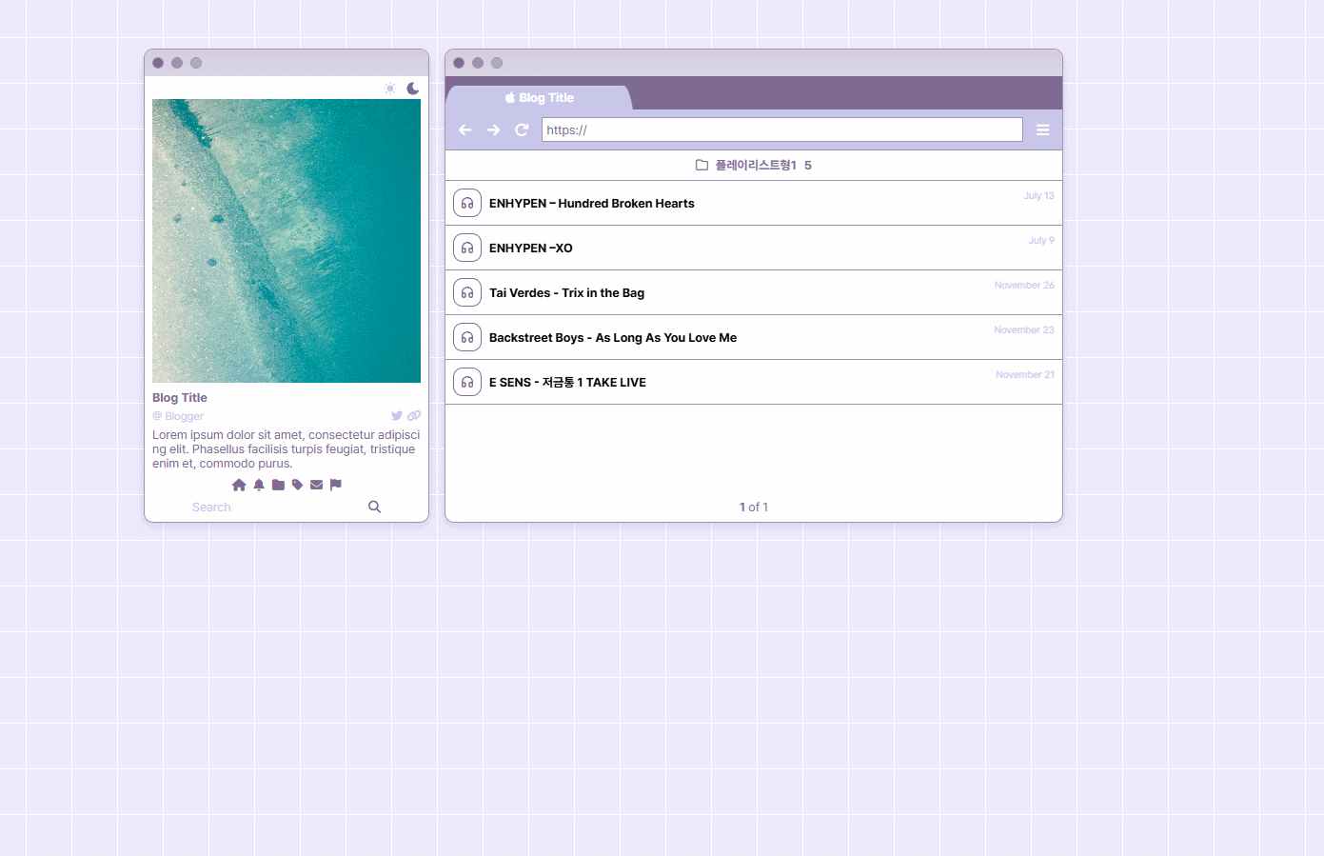Open the tags icon
Viewport: 1324px width, 856px height.
pyautogui.click(x=297, y=485)
